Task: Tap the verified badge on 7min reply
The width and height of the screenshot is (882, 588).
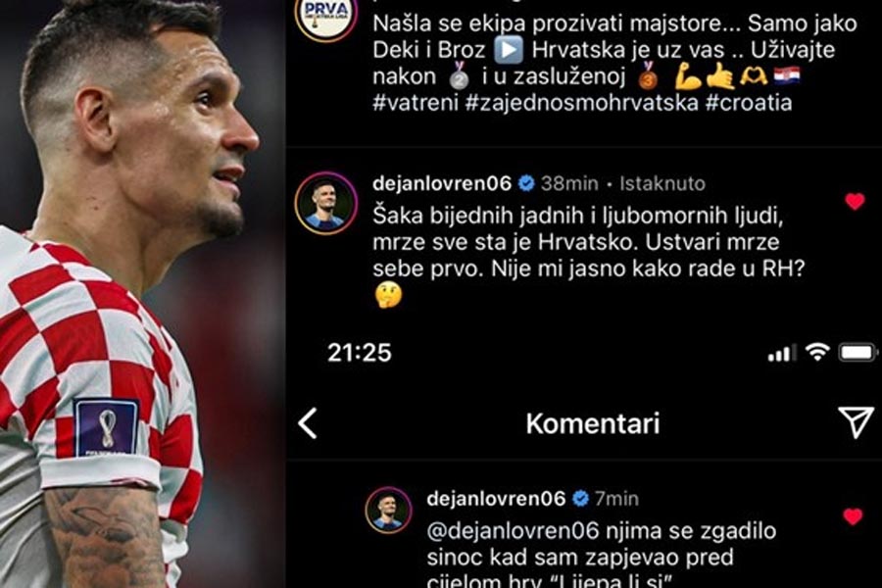Action: (580, 499)
